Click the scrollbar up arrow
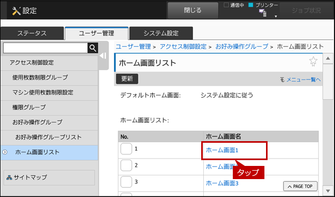Viewport: 335px width, 197px height. (x=328, y=59)
